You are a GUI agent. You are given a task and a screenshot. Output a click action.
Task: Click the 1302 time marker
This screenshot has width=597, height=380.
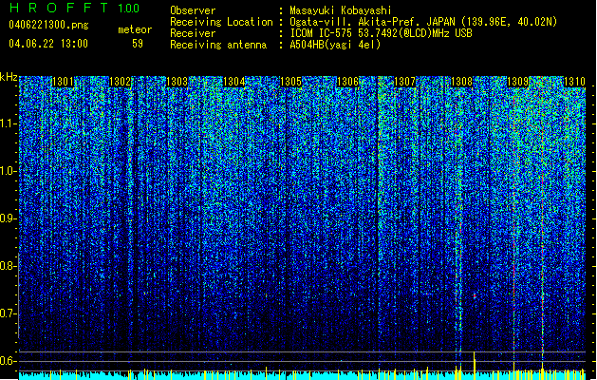[120, 82]
